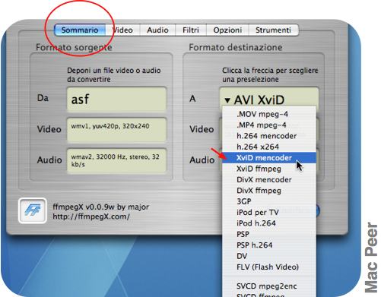Choose the .MOV mpeg-4 preset

click(x=269, y=114)
